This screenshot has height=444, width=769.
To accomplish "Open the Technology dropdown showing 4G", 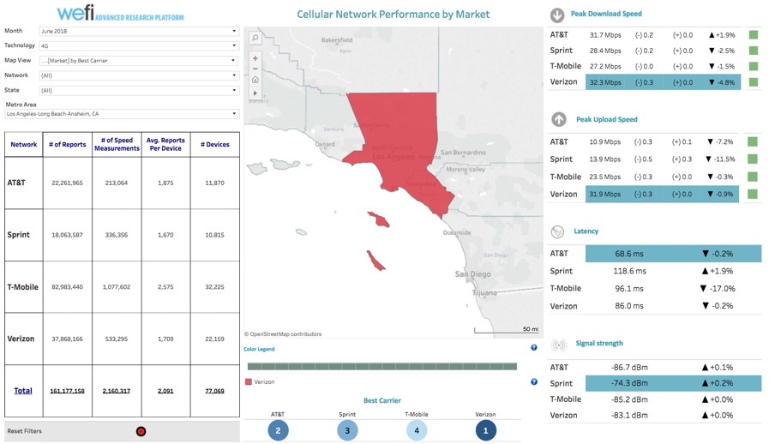I will click(x=139, y=45).
